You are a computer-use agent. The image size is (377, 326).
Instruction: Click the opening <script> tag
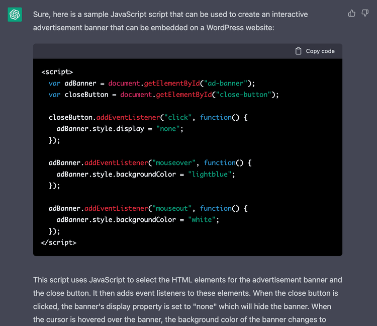57,72
